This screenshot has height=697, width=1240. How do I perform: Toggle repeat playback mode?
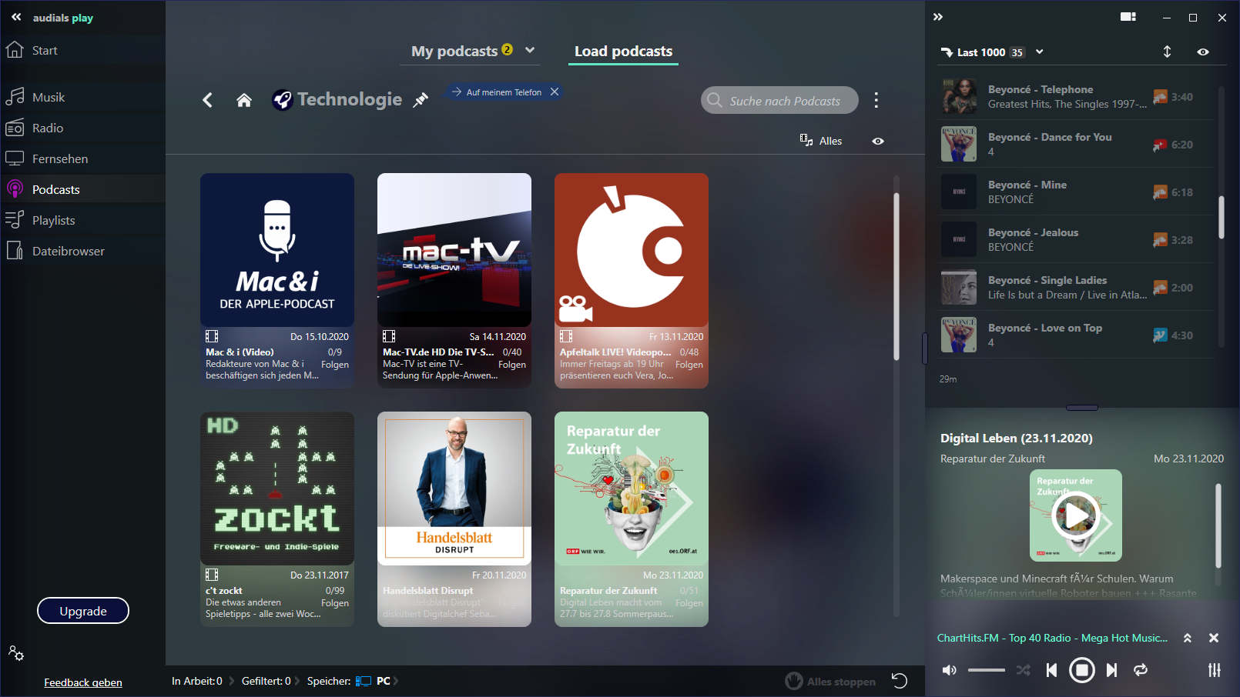[x=1141, y=670]
